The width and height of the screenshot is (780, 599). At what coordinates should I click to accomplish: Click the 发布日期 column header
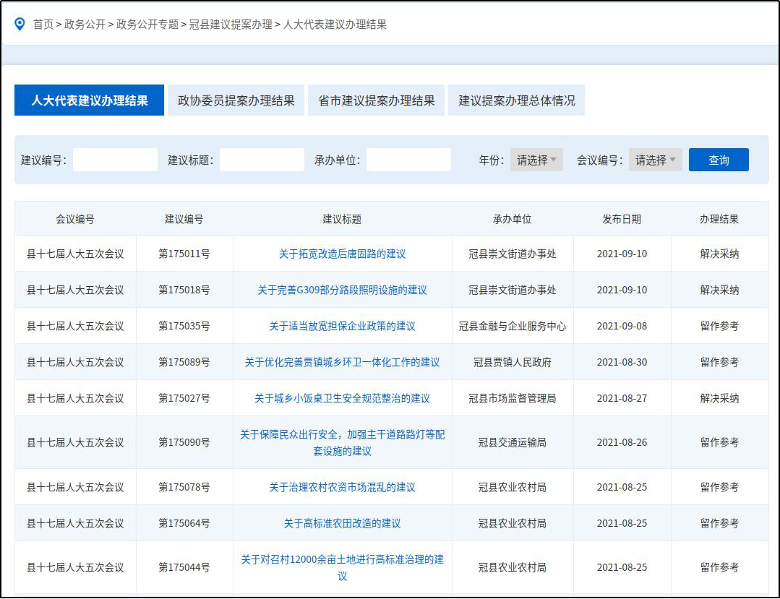tap(622, 219)
